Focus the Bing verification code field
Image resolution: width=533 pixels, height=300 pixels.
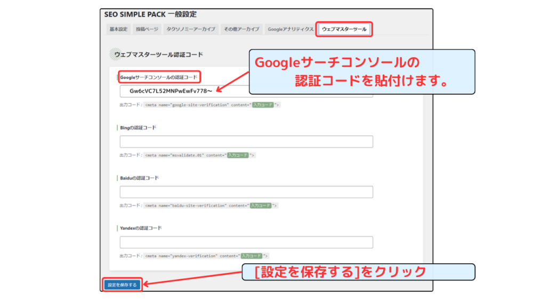pos(246,142)
